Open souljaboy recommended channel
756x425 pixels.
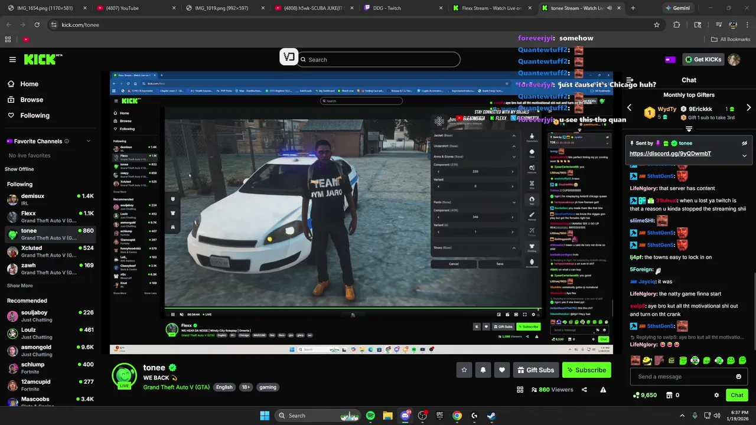50,316
